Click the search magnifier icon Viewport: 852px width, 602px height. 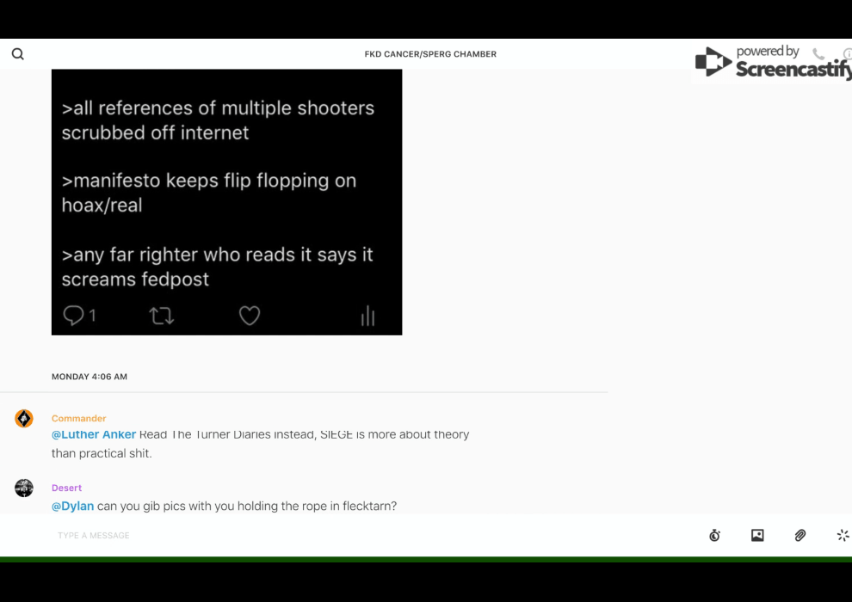18,54
